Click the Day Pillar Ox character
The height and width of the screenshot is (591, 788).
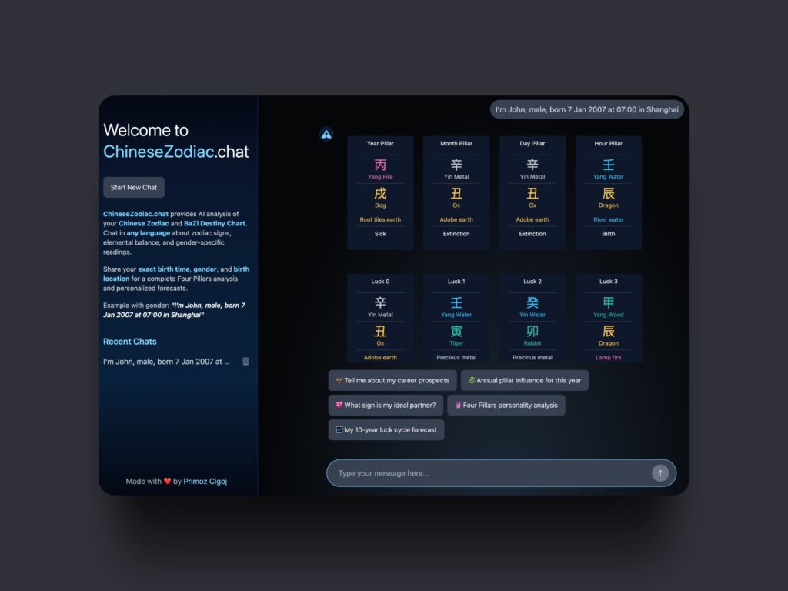(x=533, y=193)
